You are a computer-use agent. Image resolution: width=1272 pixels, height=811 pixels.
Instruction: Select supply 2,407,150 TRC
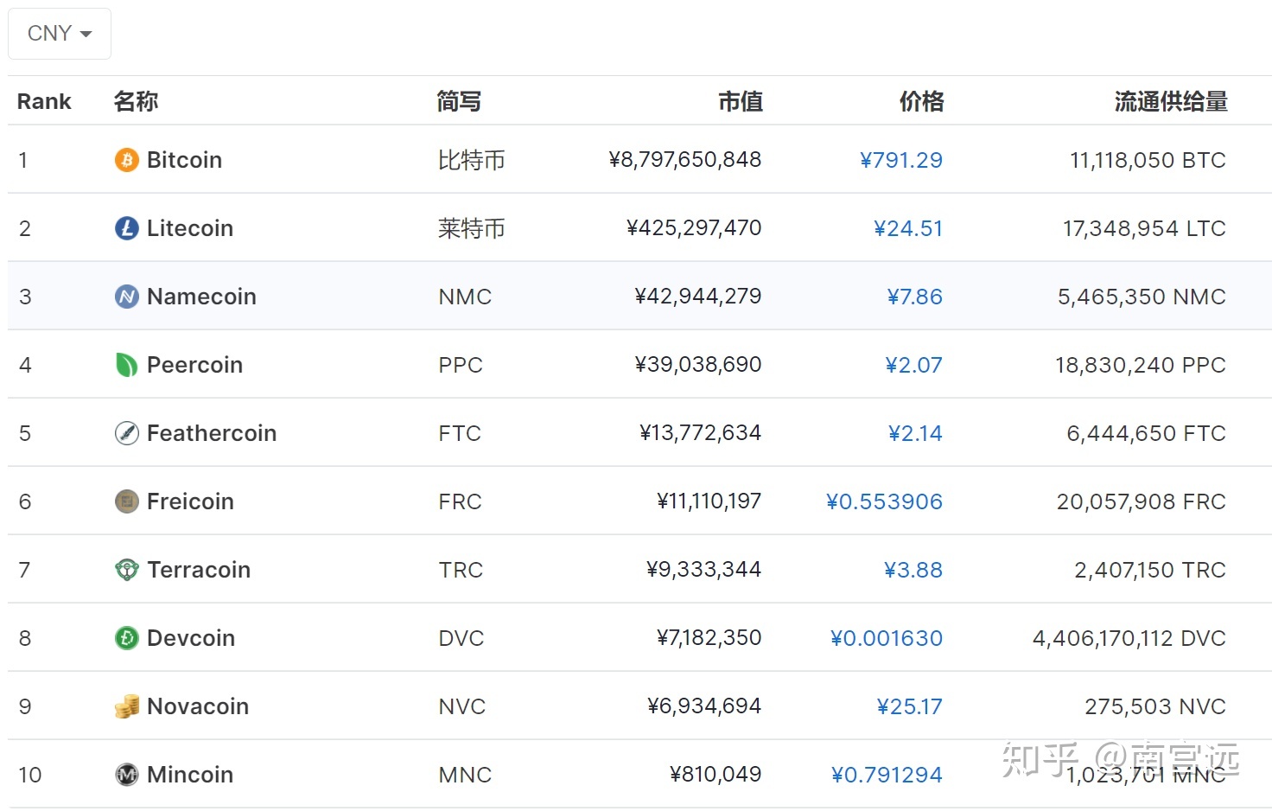[1150, 570]
